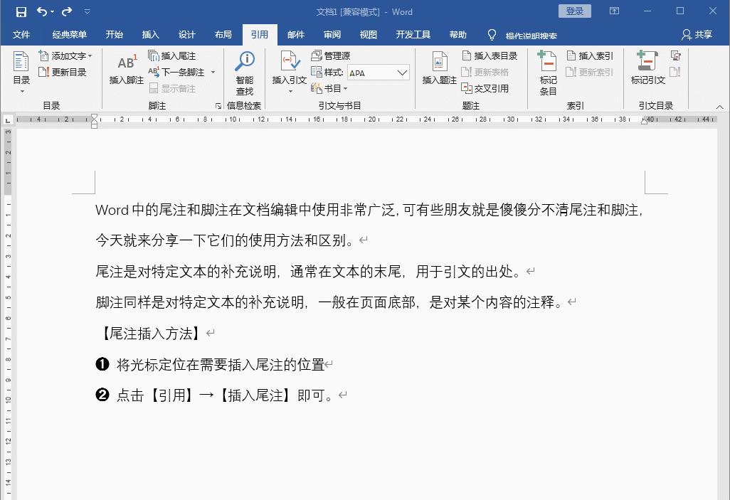Viewport: 730px width, 500px height.
Task: Click the right indent marker on ruler
Action: (x=645, y=122)
